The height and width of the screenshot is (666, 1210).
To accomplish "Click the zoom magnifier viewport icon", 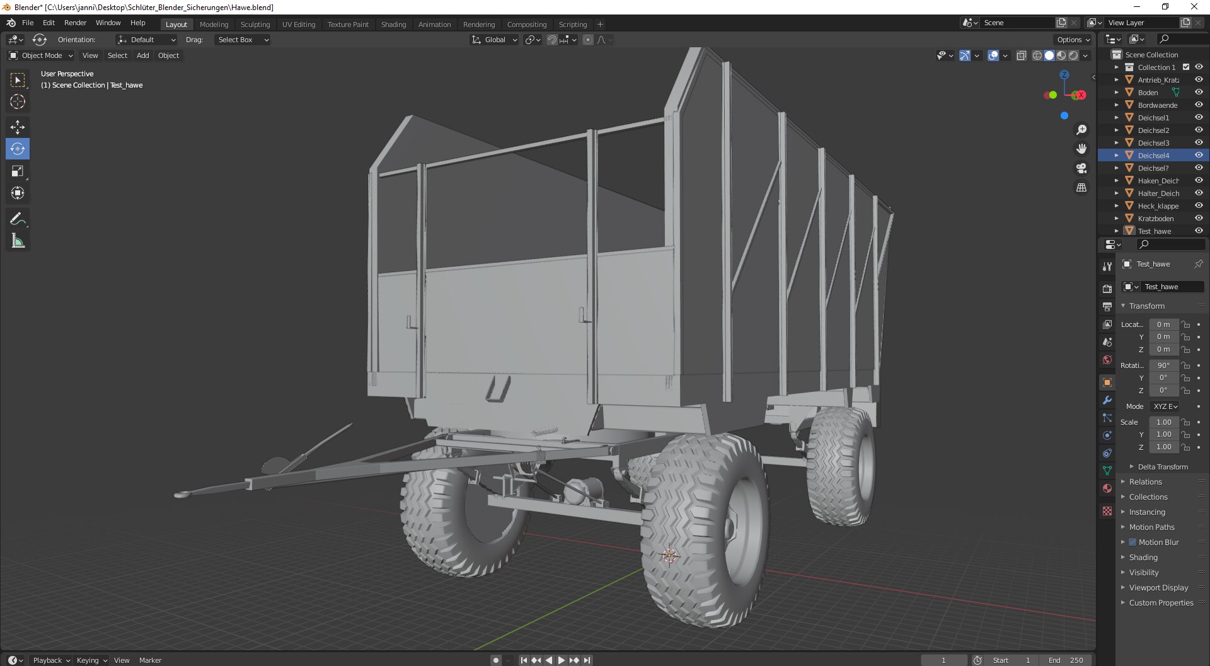I will (x=1081, y=130).
